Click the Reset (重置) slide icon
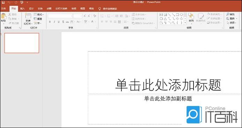 35,19
